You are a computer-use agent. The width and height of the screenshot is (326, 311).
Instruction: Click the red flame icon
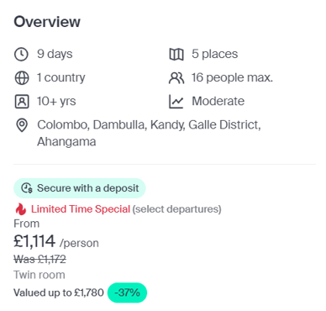click(20, 209)
